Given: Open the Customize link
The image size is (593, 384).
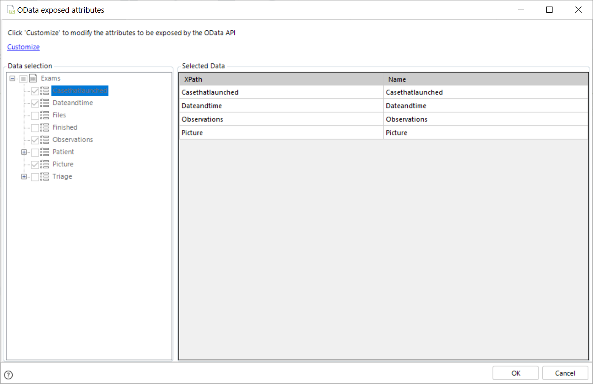Looking at the screenshot, I should point(23,47).
